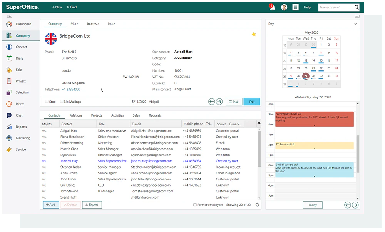Select the Jane Murray contact row
Viewport: 385px width, 232px height.
coord(149,161)
